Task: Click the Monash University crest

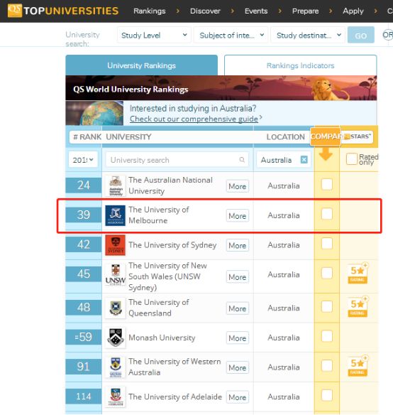Action: (x=116, y=338)
